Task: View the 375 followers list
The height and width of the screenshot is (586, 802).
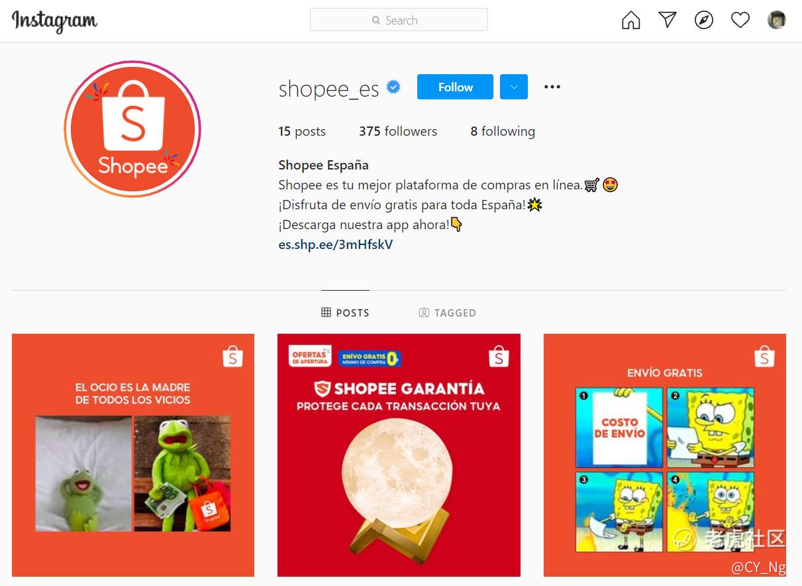Action: (x=398, y=131)
